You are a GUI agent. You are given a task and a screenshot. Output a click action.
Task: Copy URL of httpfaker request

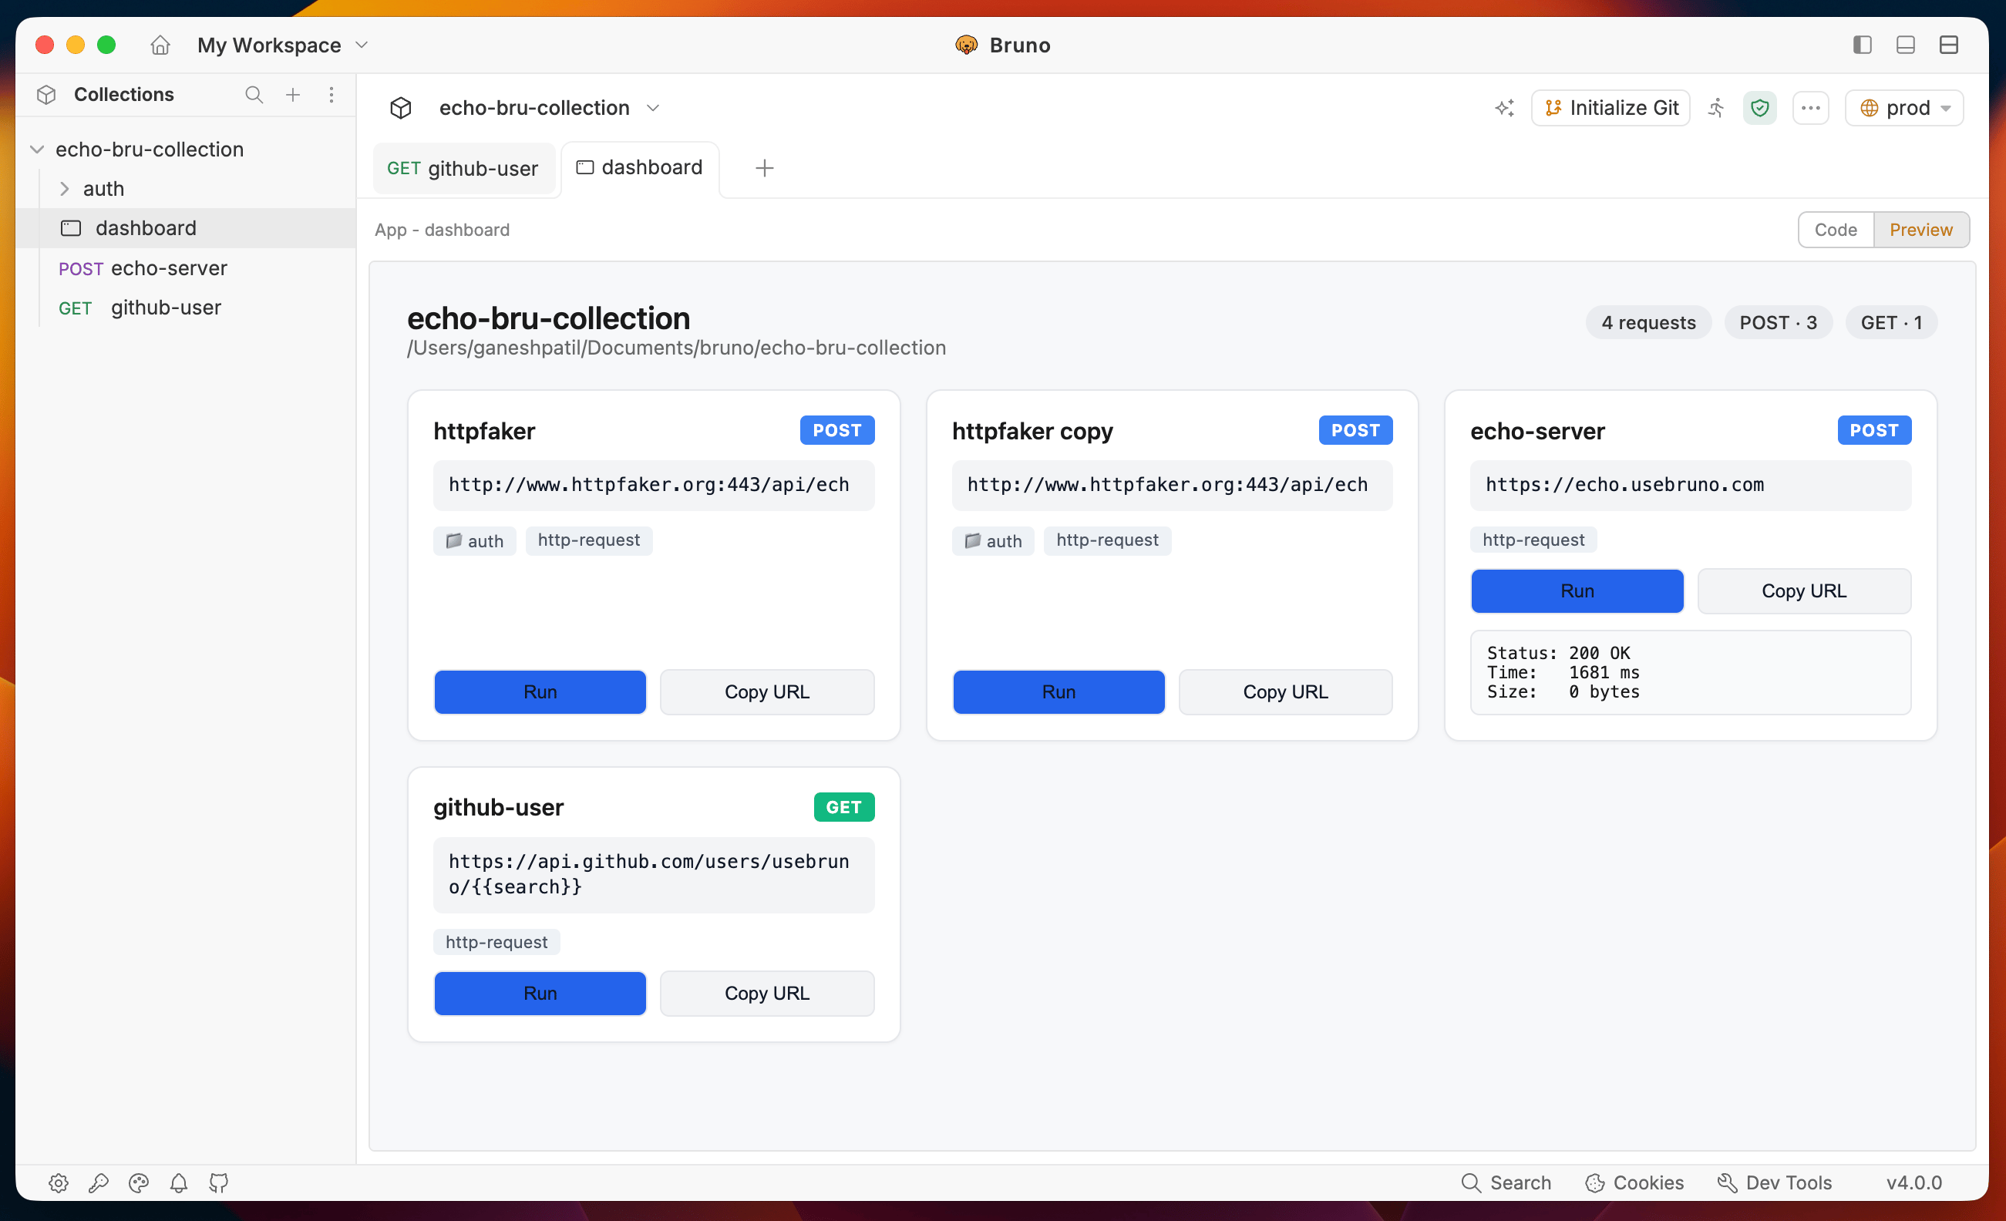767,692
